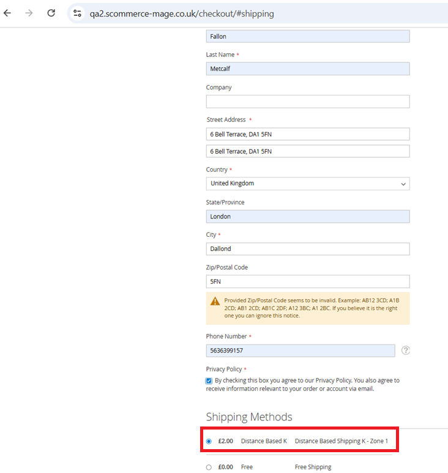Image resolution: width=448 pixels, height=473 pixels.
Task: Click the empty Company field
Action: 307,102
